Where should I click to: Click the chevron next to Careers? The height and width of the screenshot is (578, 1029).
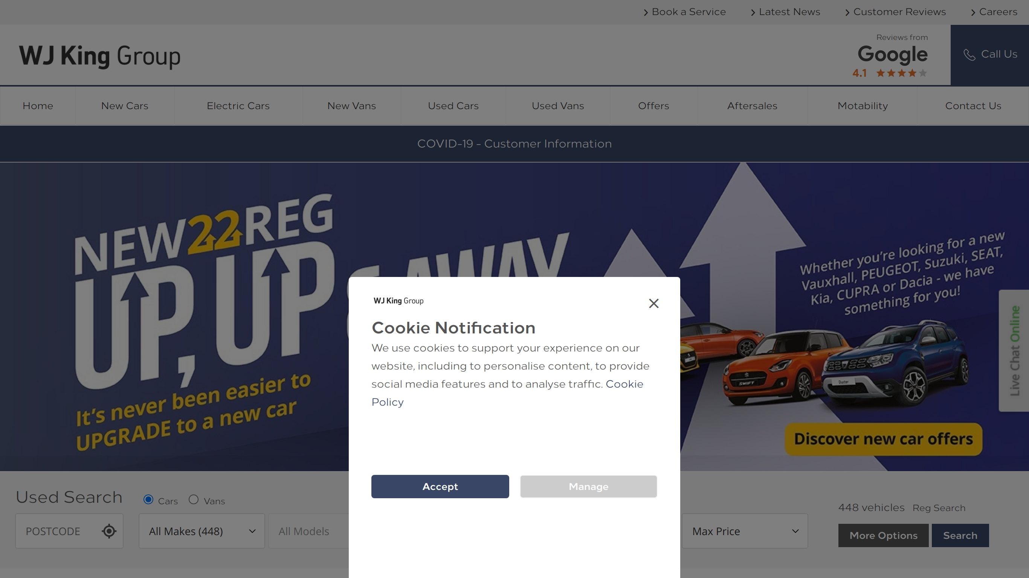coord(973,13)
